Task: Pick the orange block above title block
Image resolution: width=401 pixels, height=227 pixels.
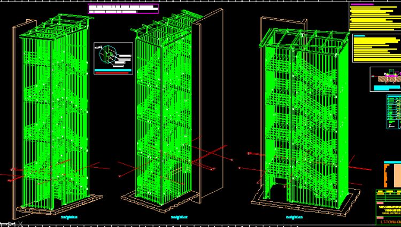Action: pos(391,175)
